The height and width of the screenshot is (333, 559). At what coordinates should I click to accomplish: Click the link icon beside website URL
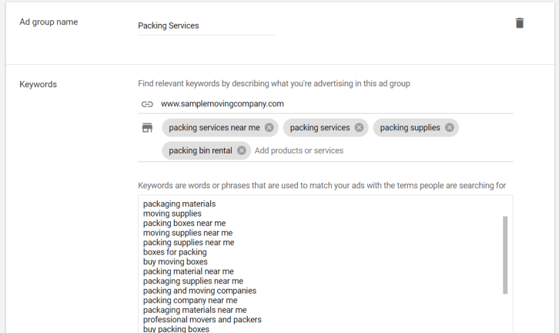[x=147, y=104]
